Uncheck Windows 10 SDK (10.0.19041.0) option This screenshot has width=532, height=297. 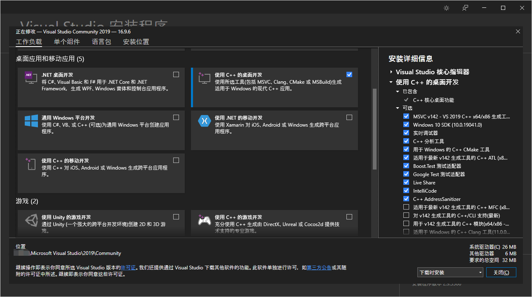click(406, 125)
